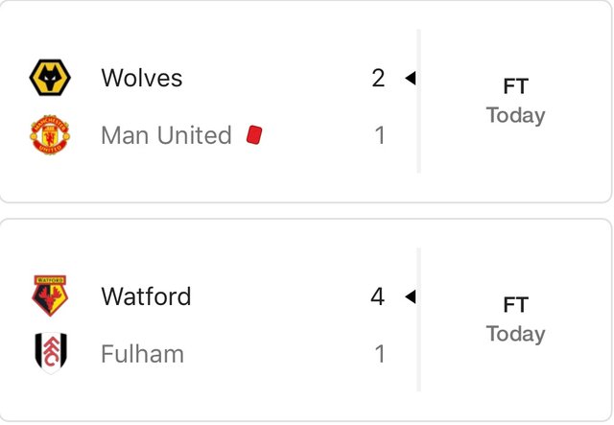Click Wolves' score of 2
Screen dimensions: 614x425
[378, 78]
